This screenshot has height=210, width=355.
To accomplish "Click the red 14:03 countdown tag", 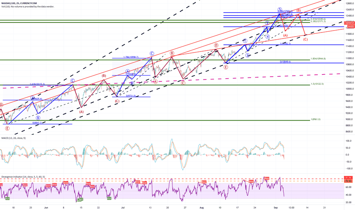I will click(x=350, y=27).
